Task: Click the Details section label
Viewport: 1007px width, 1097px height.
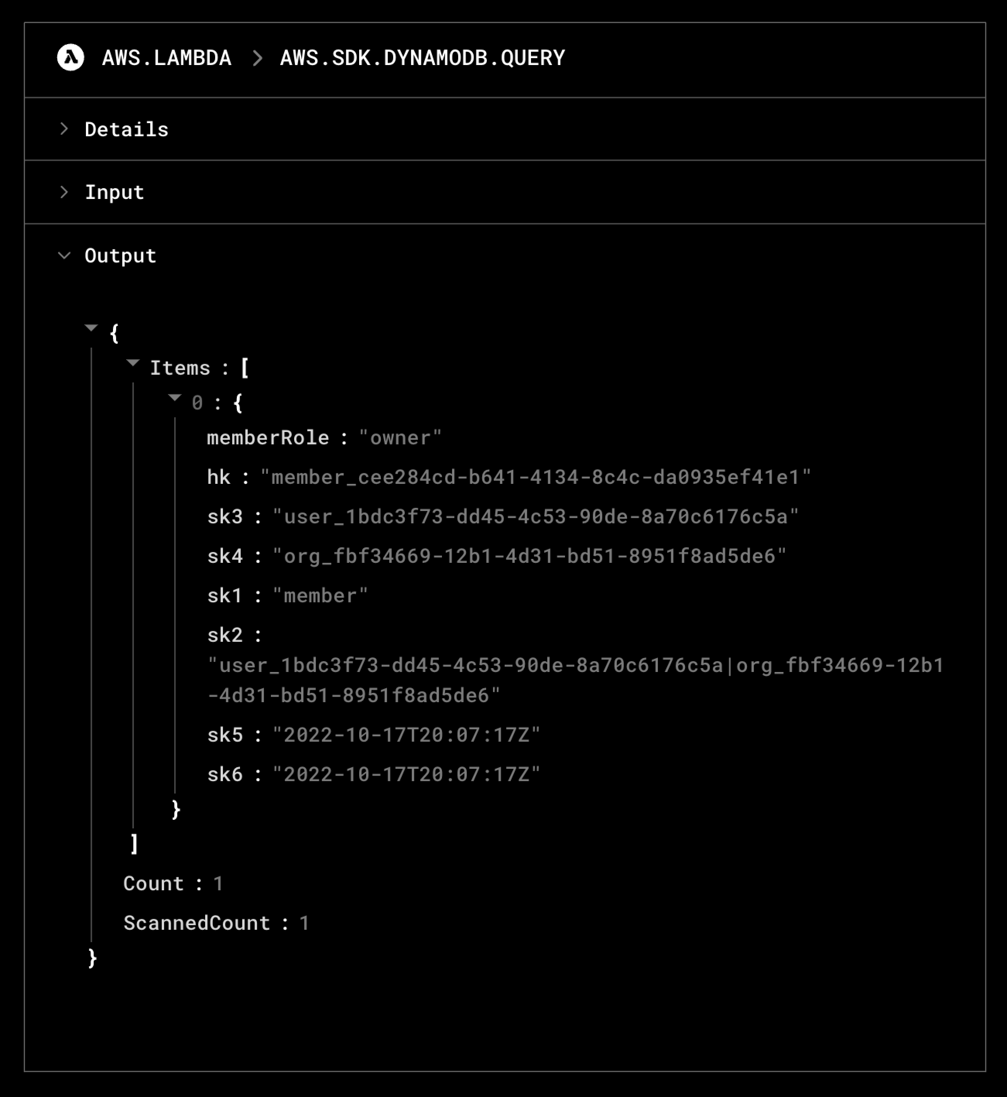Action: click(x=127, y=130)
